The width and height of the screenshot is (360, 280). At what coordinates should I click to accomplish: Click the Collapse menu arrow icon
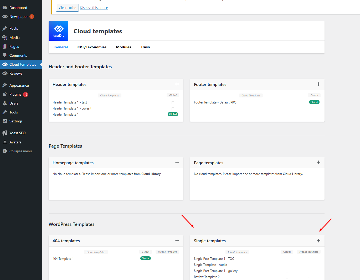coord(5,151)
